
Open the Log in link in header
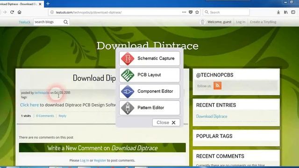241,22
